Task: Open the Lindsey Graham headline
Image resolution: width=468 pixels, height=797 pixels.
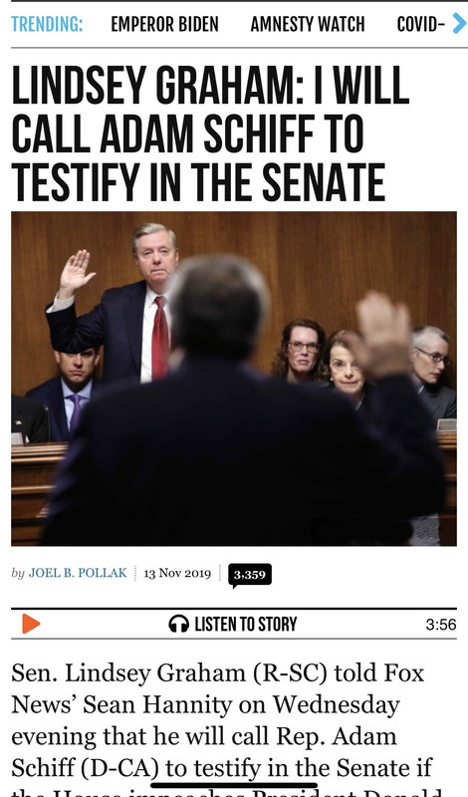Action: tap(210, 133)
